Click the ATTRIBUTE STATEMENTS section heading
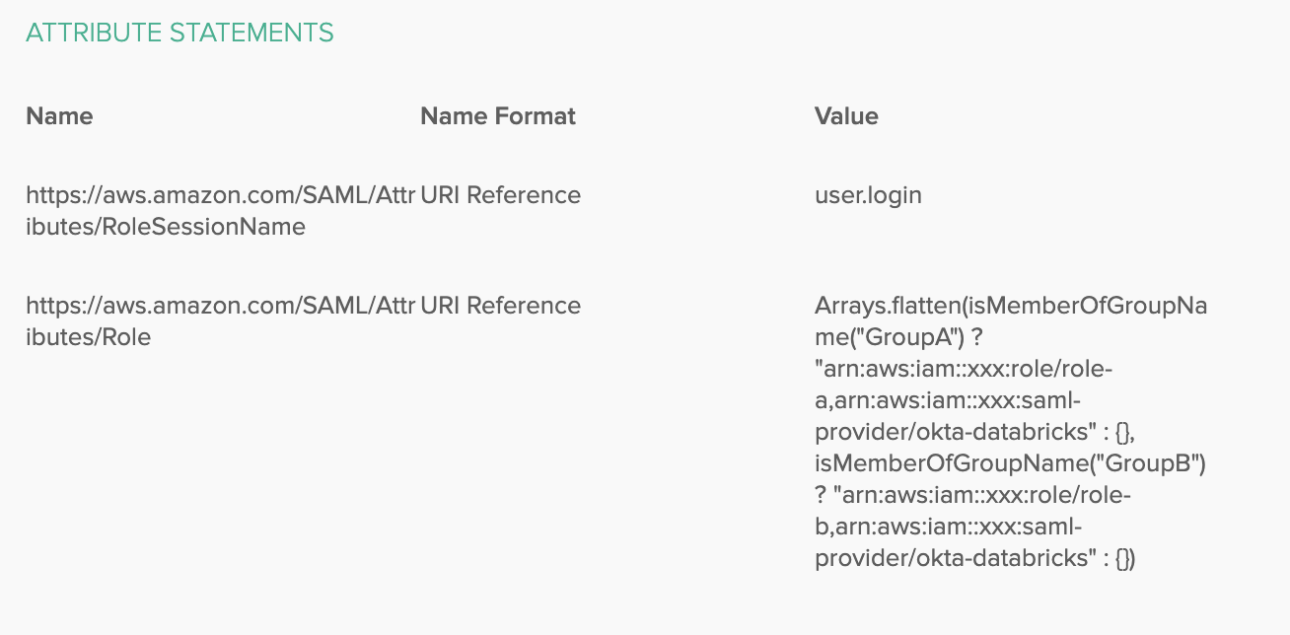 [x=179, y=33]
